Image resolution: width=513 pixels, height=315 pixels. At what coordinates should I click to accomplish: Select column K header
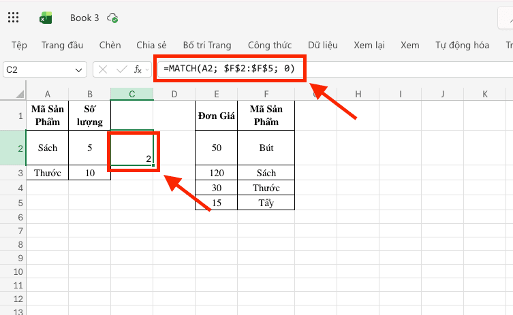coord(484,94)
